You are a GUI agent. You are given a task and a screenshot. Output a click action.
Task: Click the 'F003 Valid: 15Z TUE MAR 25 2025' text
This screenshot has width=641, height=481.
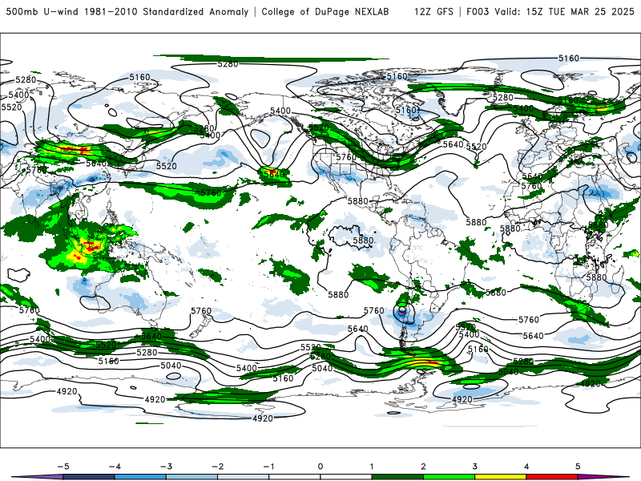(550, 12)
